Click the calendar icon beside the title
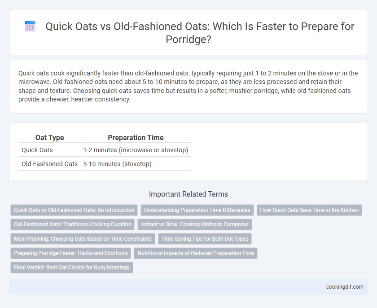Screen dimensions: 377x308 30,26
